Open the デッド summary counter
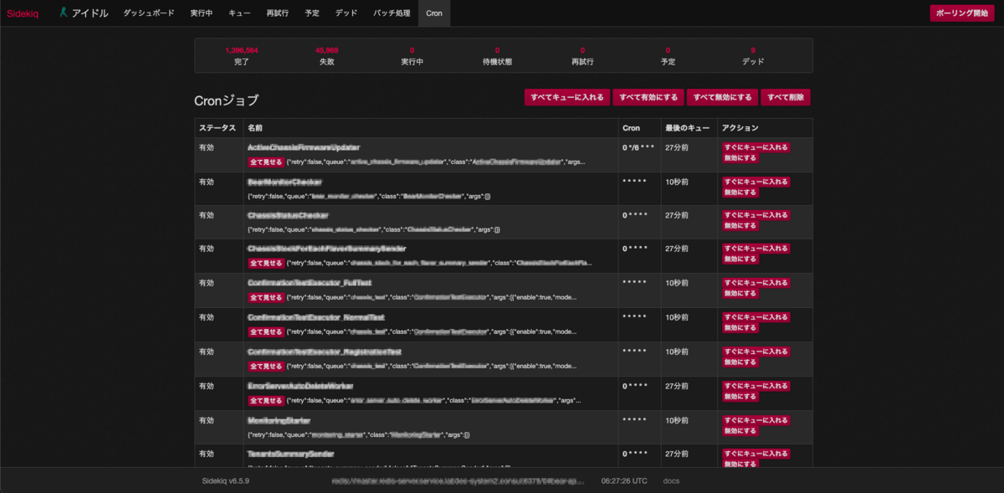Viewport: 1004px width, 493px height. 753,56
